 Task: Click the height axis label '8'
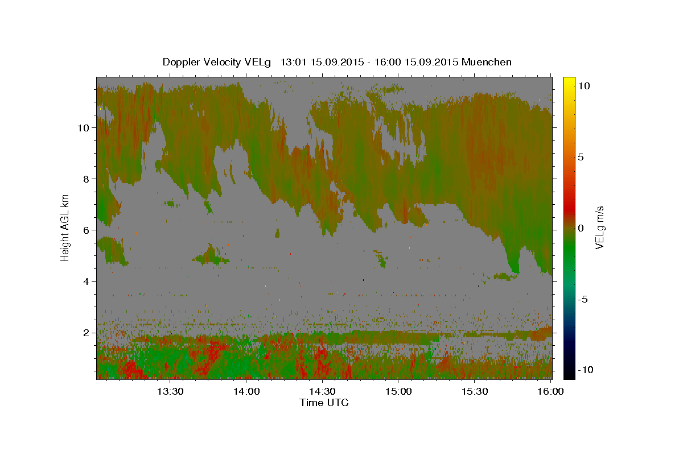point(87,179)
